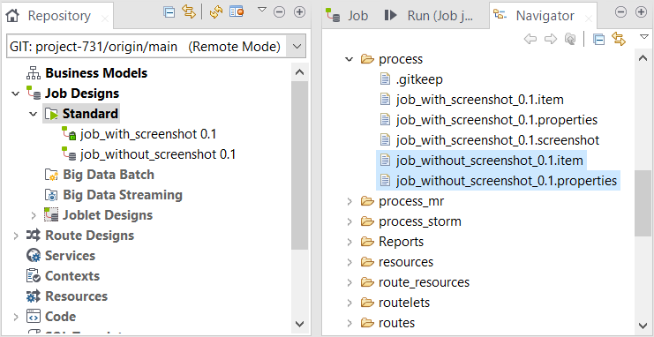Expand the routelets folder

[350, 303]
